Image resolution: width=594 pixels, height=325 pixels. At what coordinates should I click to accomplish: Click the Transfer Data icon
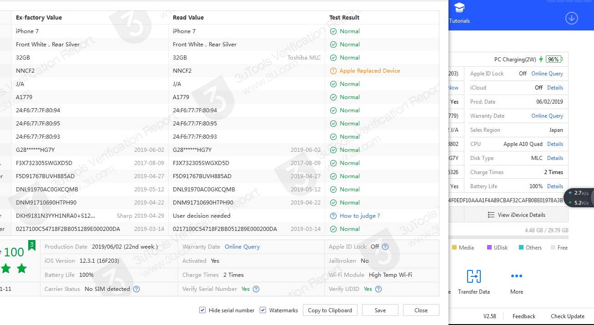[x=474, y=276]
